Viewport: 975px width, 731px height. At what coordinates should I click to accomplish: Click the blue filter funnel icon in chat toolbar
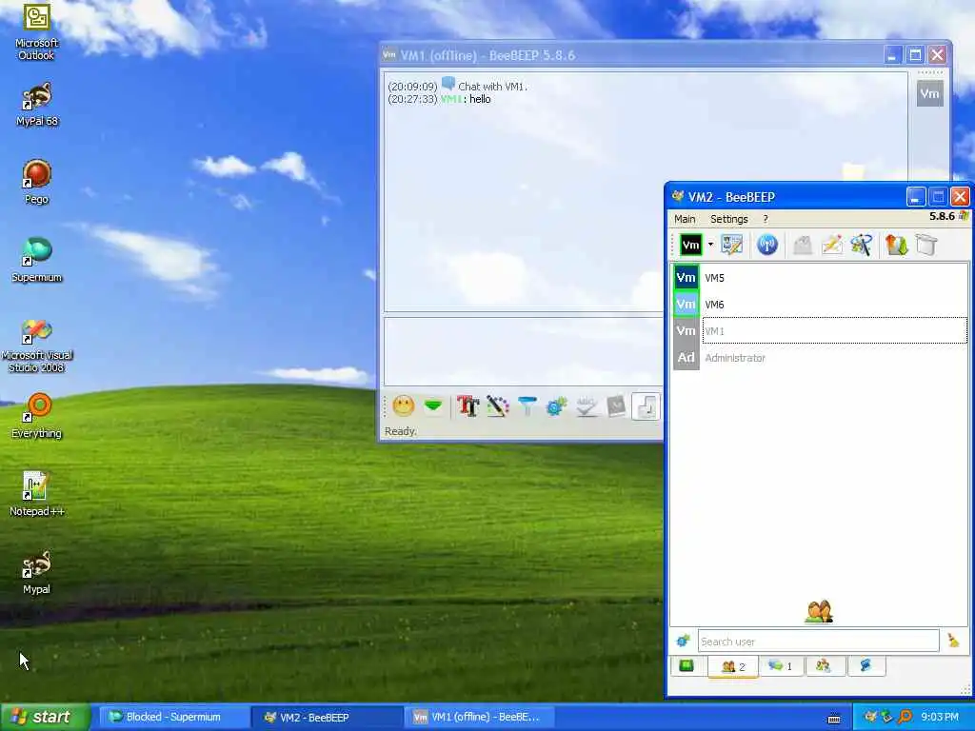(x=527, y=406)
